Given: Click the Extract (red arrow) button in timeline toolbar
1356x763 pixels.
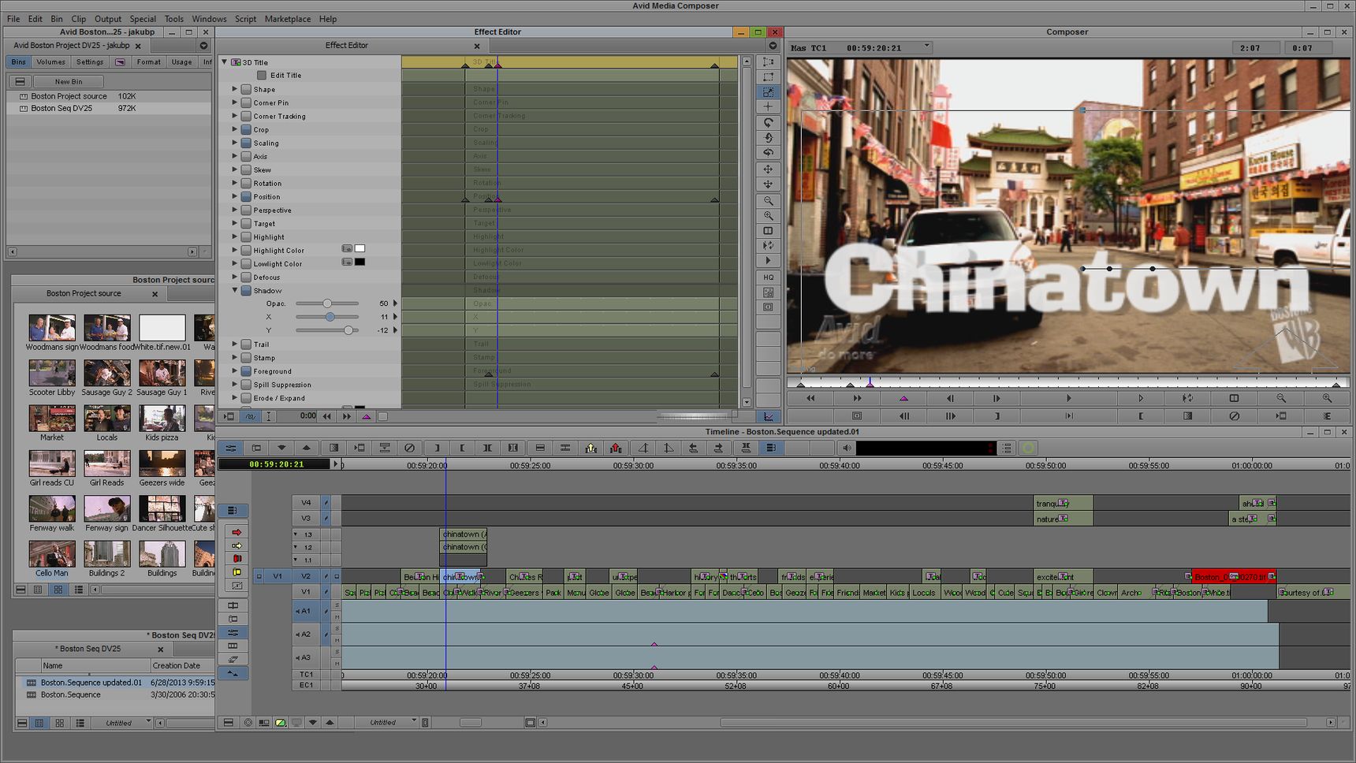Looking at the screenshot, I should pyautogui.click(x=616, y=448).
